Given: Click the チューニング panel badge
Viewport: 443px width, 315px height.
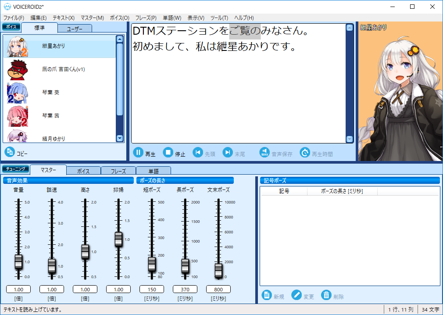Looking at the screenshot, I should point(15,169).
